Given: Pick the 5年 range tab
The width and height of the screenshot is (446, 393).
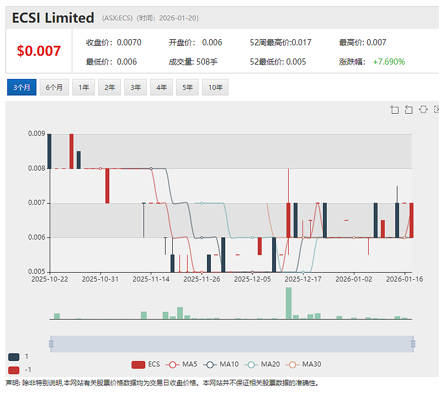Looking at the screenshot, I should click(187, 87).
